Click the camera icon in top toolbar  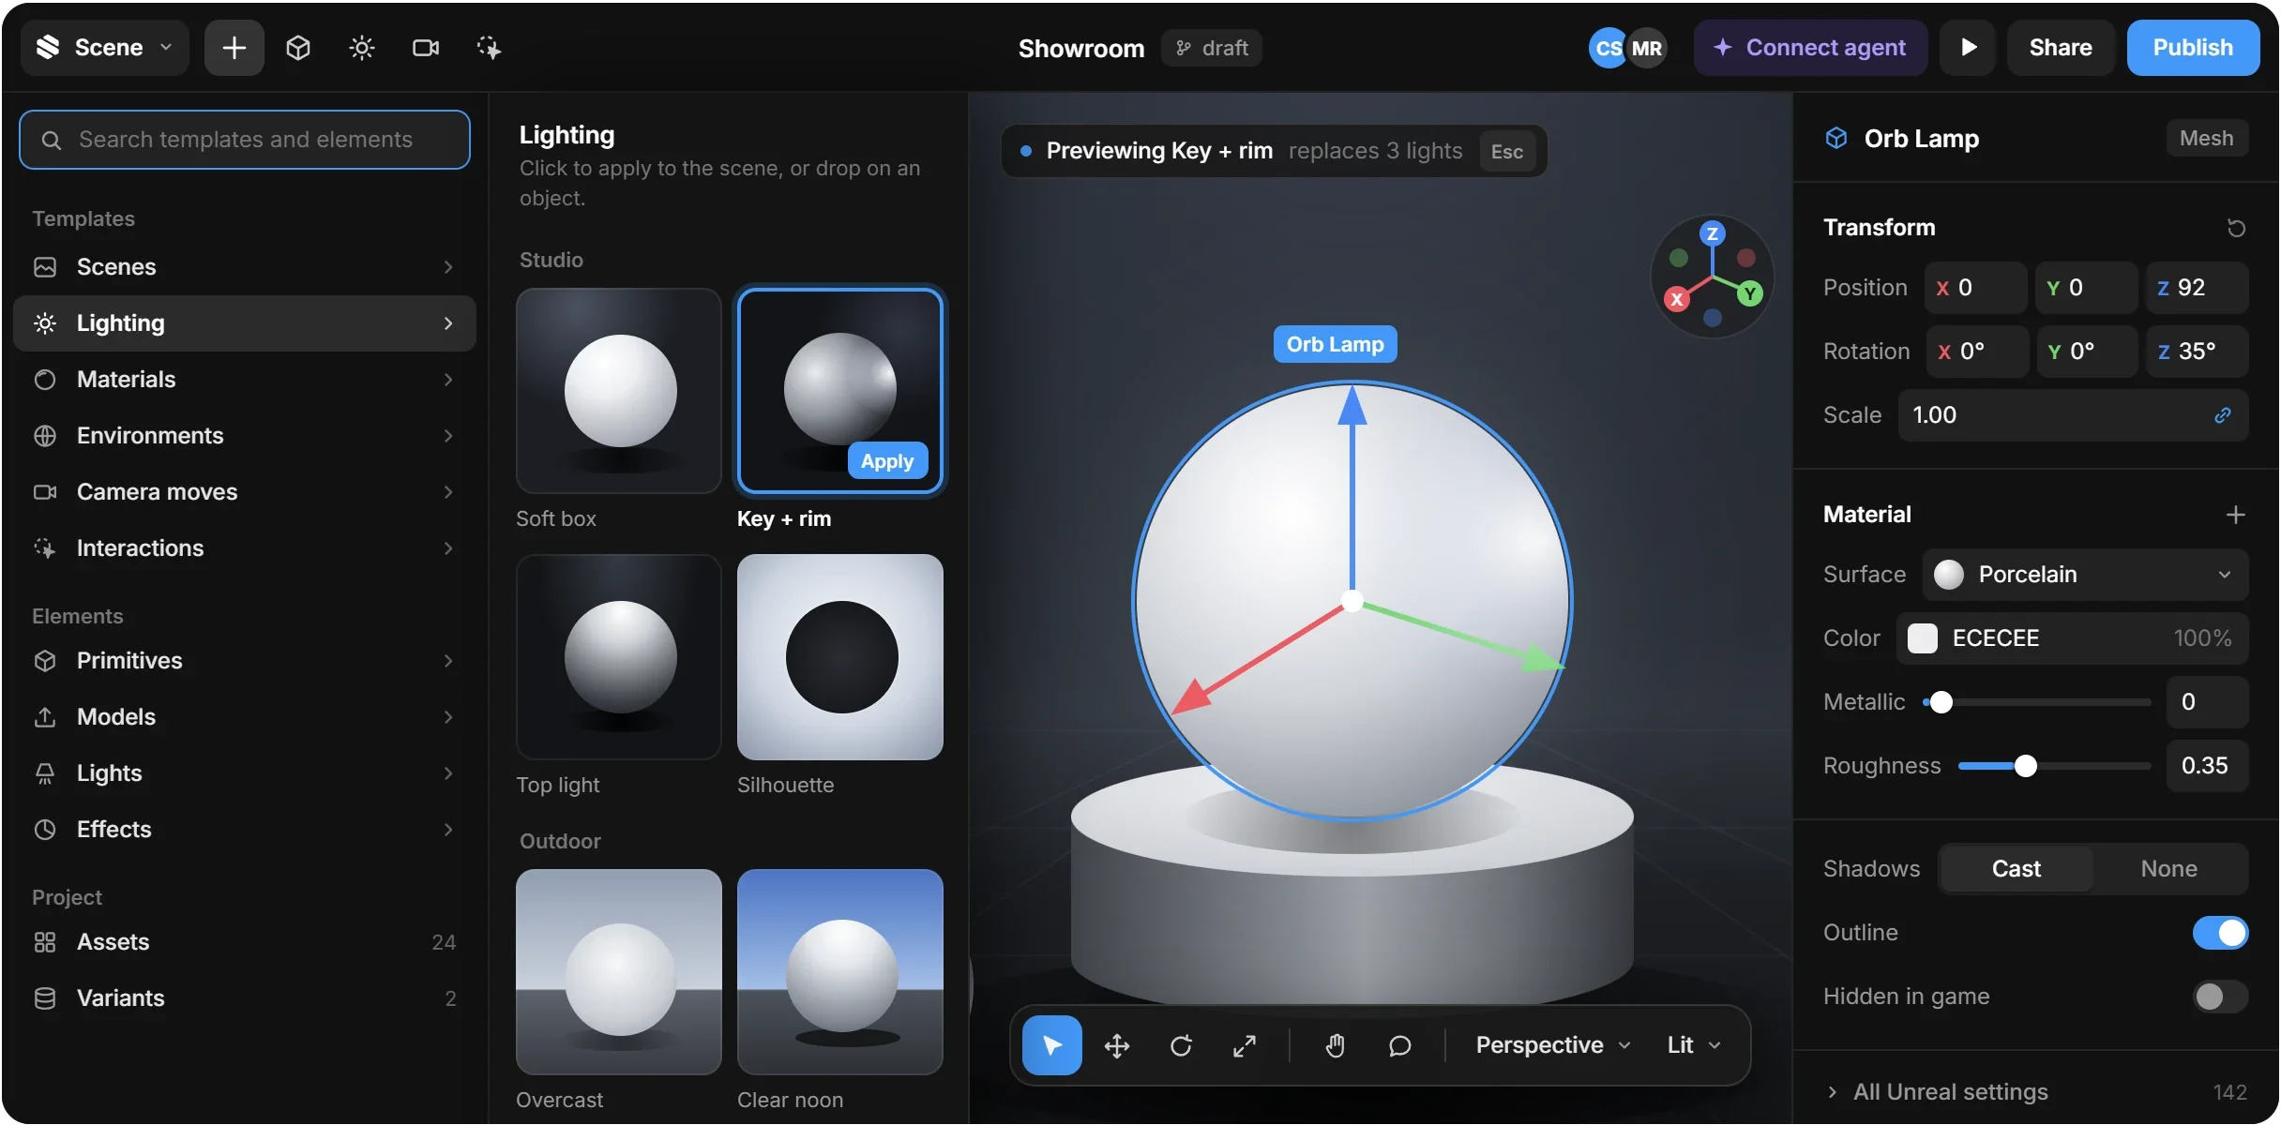(x=426, y=48)
